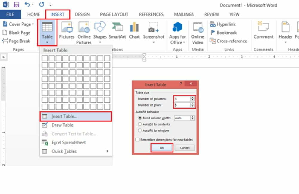Cancel the Insert Table dialog
299x194 pixels.
coord(184,148)
